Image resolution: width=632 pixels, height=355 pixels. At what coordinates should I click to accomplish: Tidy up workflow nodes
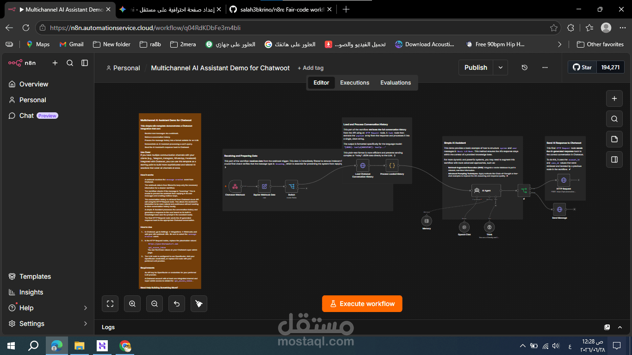[x=199, y=304]
